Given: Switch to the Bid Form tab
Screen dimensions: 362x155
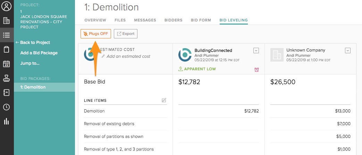Looking at the screenshot, I should [x=201, y=20].
